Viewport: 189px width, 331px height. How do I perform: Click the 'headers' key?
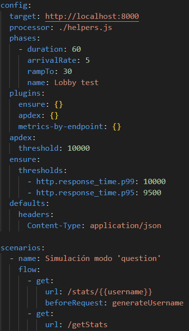tap(34, 215)
